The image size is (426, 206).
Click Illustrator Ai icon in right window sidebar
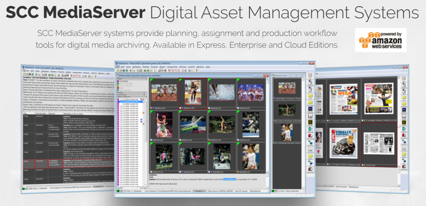404,122
